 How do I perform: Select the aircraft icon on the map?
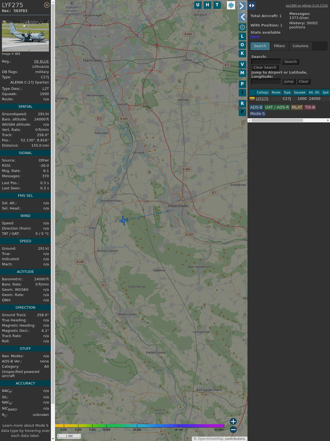click(x=124, y=220)
